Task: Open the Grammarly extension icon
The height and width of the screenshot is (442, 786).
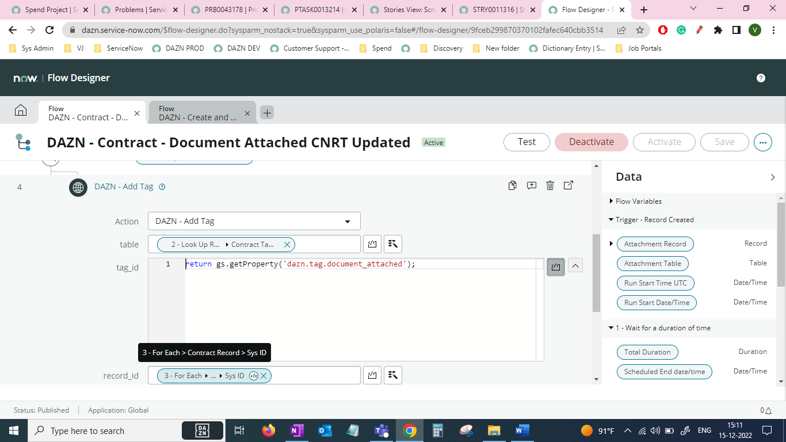Action: pos(681,30)
